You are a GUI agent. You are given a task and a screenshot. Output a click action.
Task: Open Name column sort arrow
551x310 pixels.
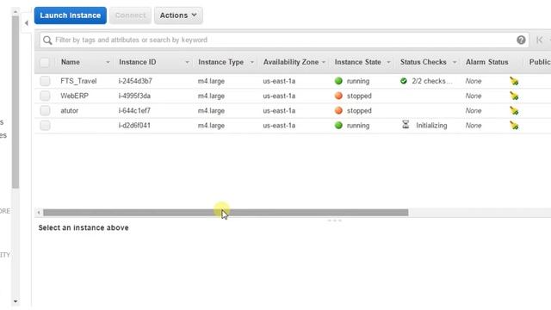[x=108, y=63]
